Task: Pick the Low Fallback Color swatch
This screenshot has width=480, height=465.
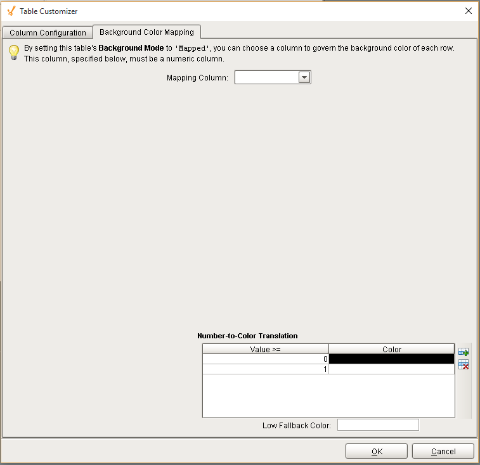Action: tap(378, 425)
